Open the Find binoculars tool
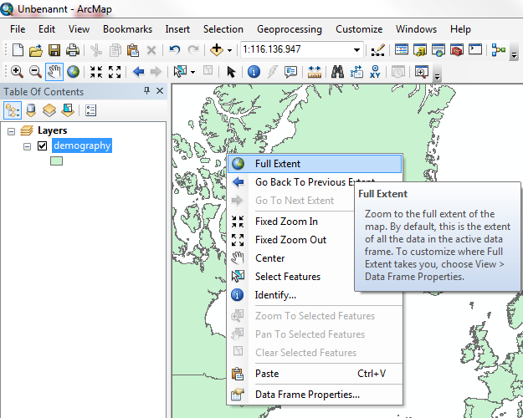Screen dimensions: 523x418 point(337,72)
